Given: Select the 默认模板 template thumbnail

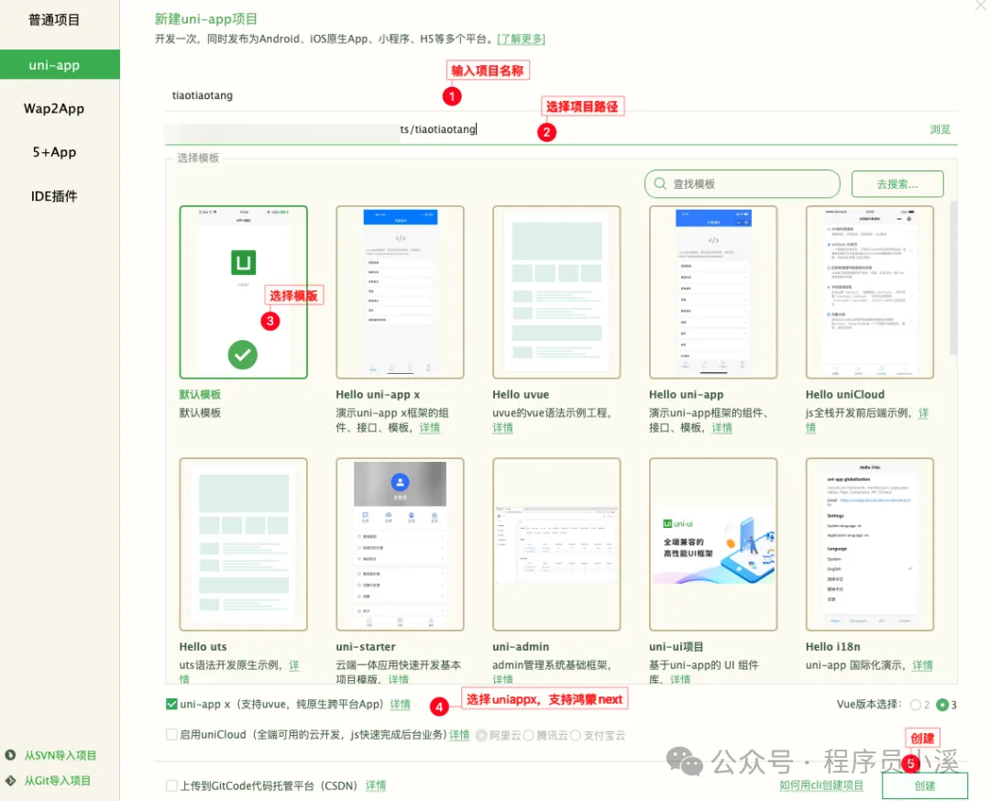Looking at the screenshot, I should click(243, 291).
